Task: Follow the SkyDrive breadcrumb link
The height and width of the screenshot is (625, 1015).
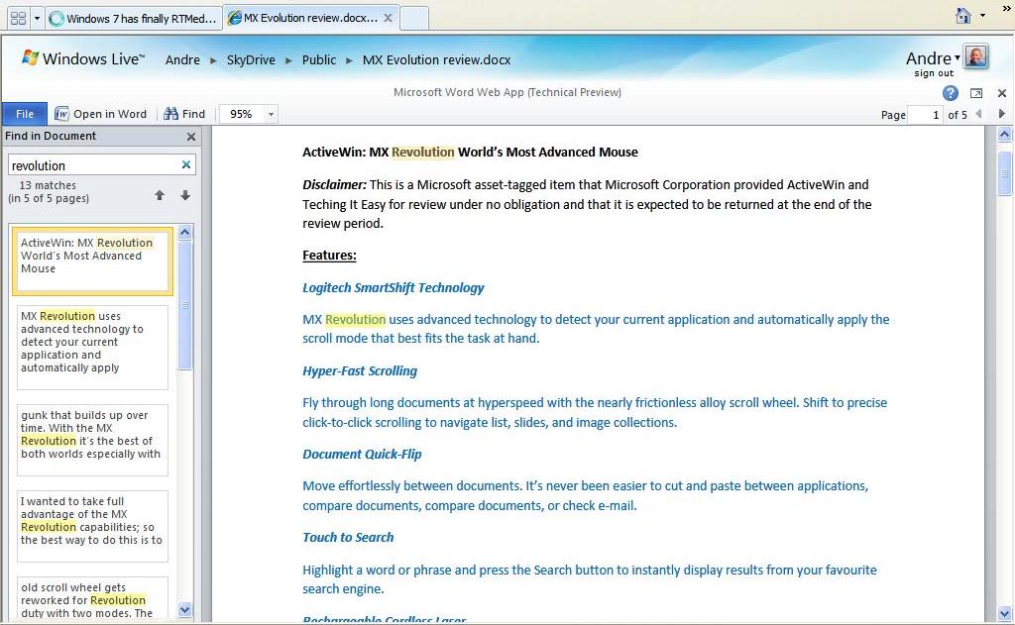Action: [251, 59]
